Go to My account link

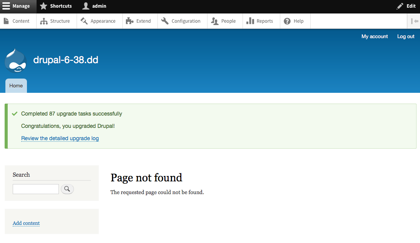pos(375,37)
